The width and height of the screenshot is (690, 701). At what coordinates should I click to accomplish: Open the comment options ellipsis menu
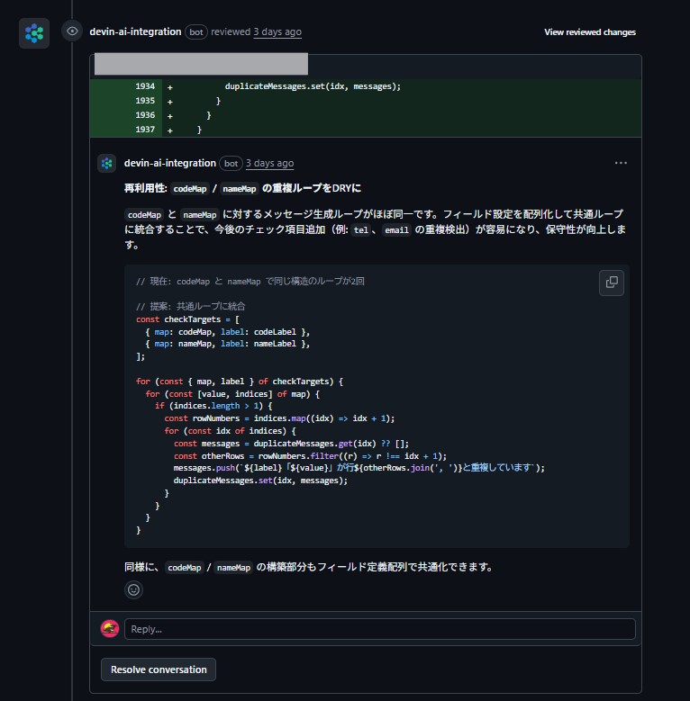[x=621, y=163]
